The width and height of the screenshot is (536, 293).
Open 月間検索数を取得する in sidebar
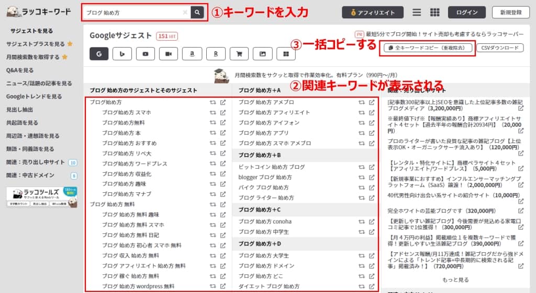(33, 57)
